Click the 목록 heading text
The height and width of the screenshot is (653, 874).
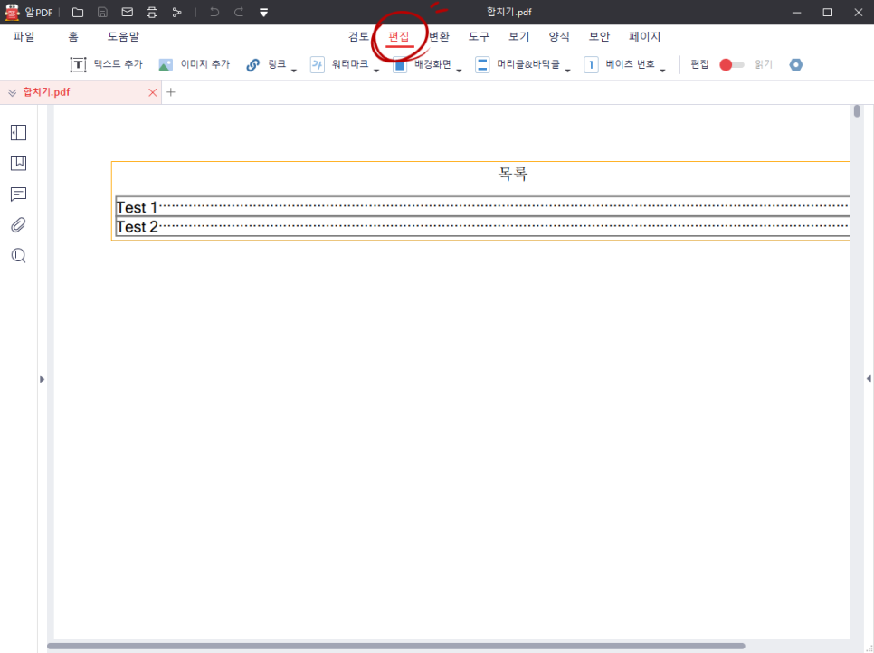513,174
